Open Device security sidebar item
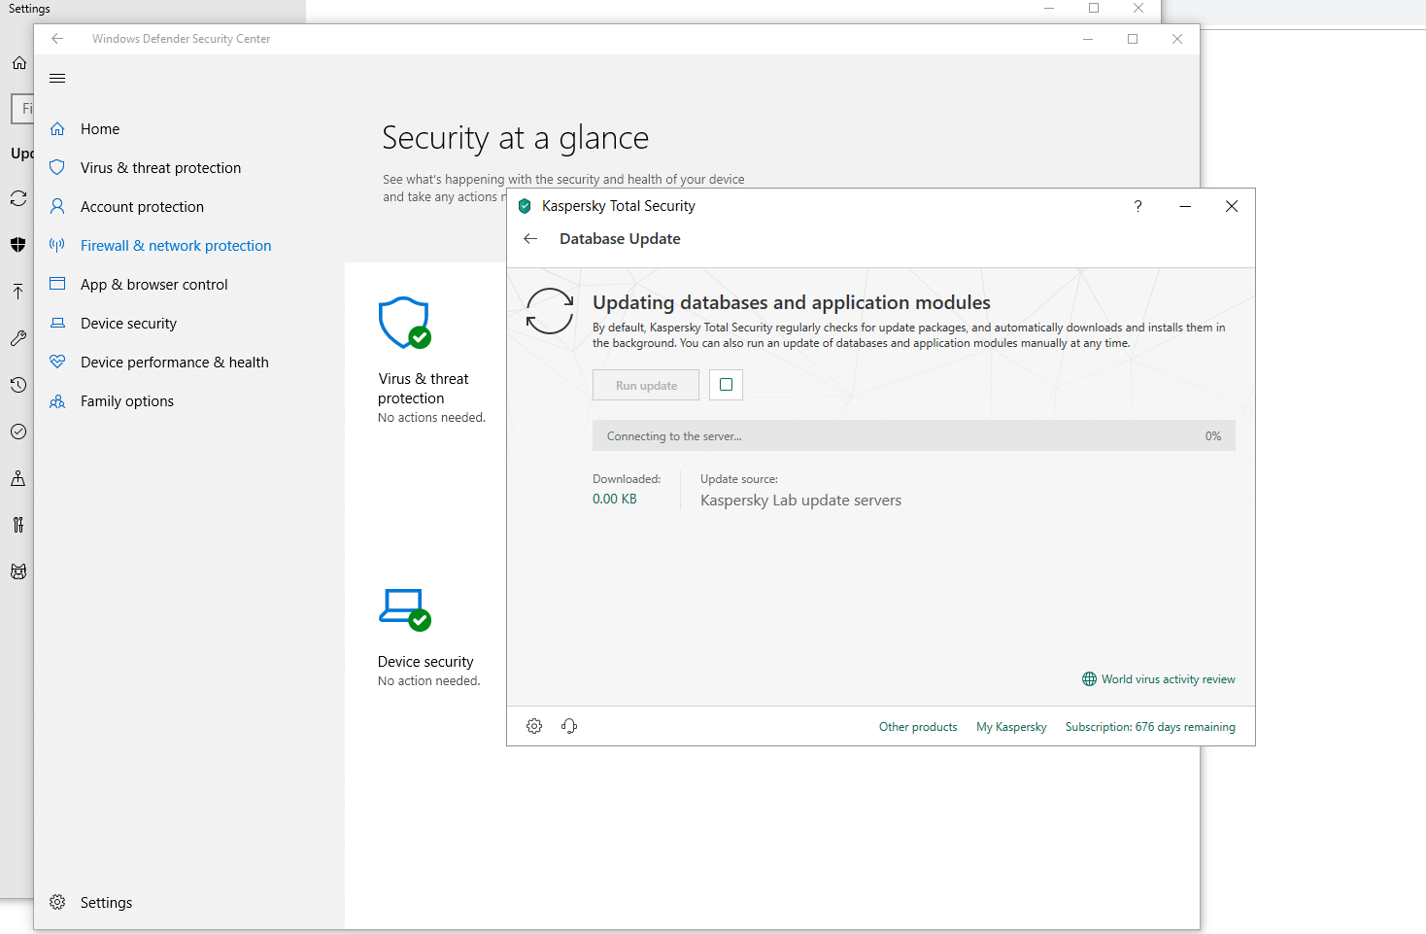 pos(128,324)
